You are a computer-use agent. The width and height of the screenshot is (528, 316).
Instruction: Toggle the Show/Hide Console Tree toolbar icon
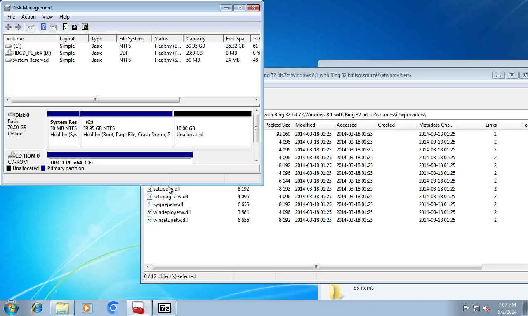pyautogui.click(x=31, y=27)
